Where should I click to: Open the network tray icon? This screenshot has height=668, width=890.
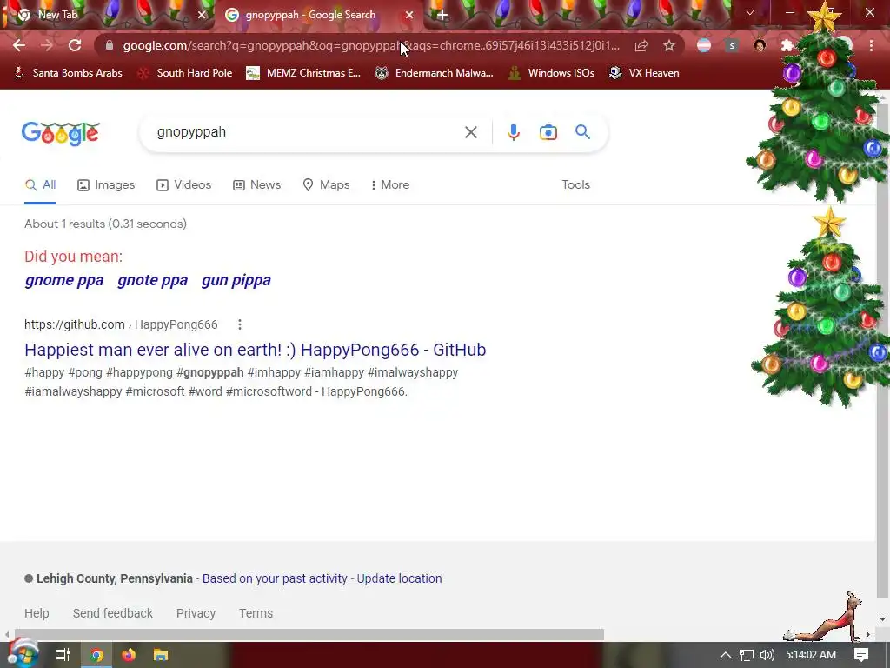747,655
